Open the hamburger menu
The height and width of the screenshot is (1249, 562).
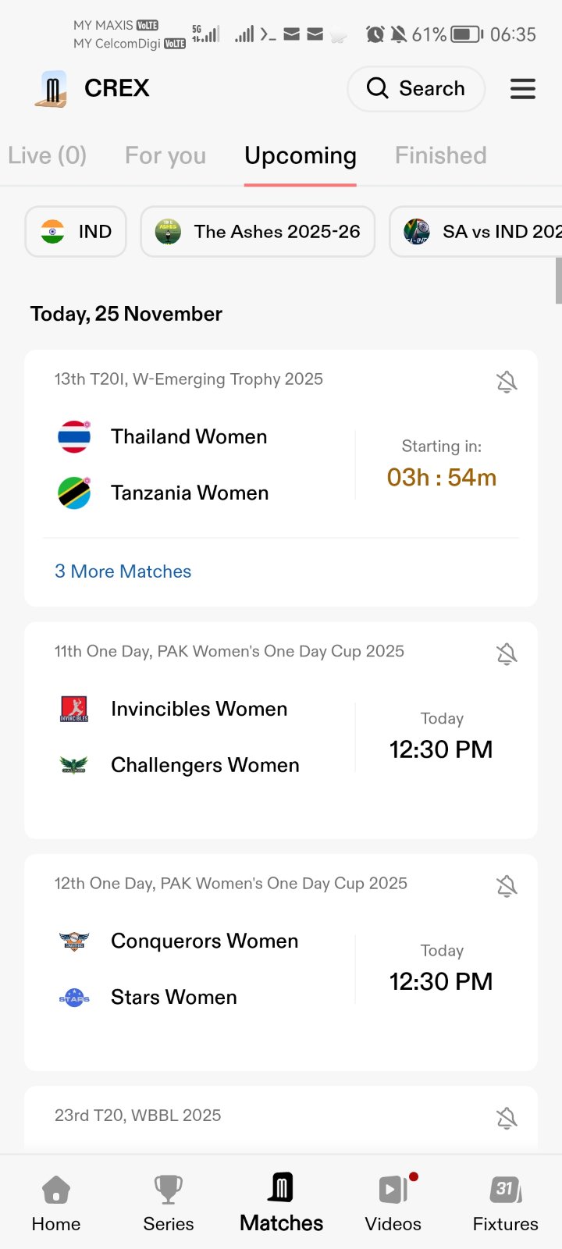pos(522,89)
